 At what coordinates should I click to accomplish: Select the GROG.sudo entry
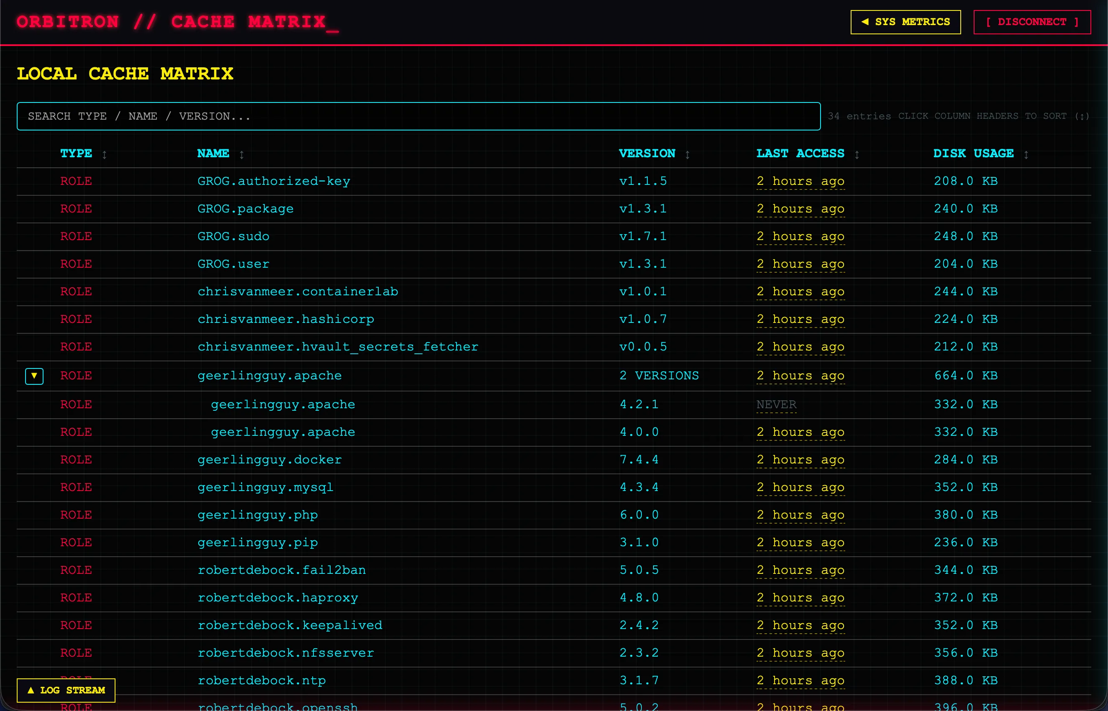coord(233,236)
